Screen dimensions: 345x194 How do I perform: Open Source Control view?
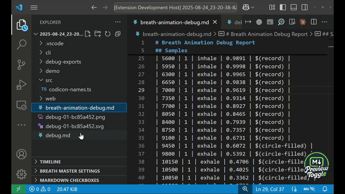pos(22,65)
